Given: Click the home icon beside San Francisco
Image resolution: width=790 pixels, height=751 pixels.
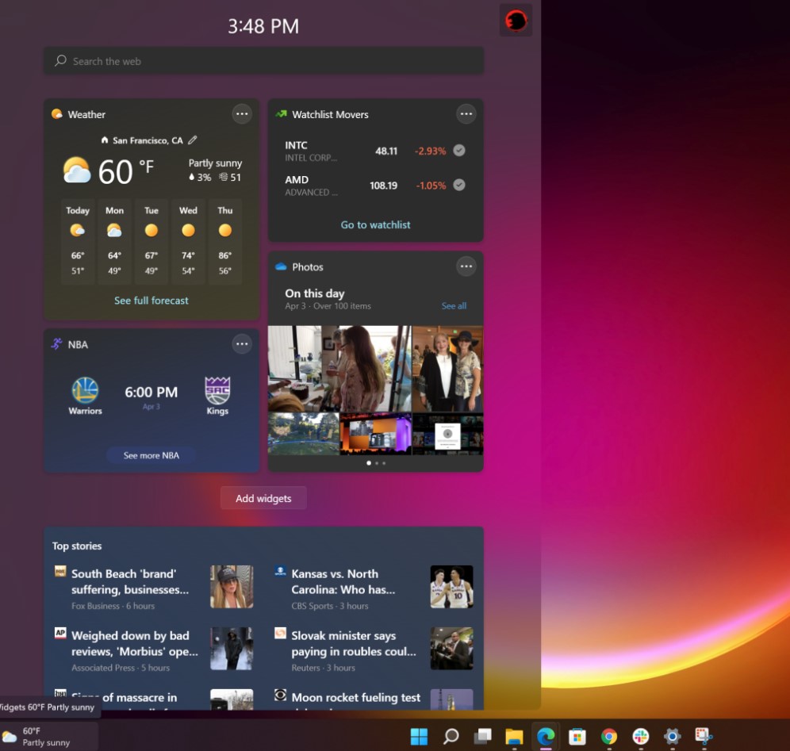Looking at the screenshot, I should point(105,140).
